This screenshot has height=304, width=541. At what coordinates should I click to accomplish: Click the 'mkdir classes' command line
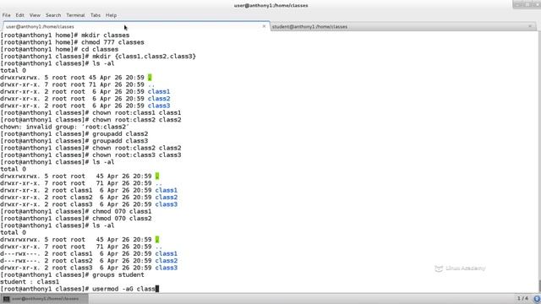[65, 35]
